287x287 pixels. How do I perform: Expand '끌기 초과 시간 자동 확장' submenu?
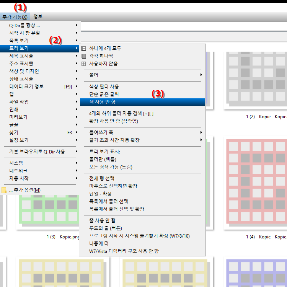142,140
